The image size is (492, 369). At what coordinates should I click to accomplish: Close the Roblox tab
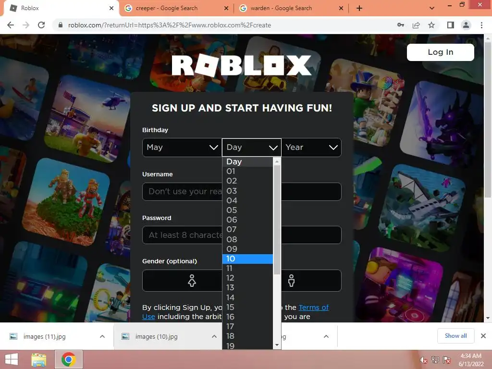111,8
